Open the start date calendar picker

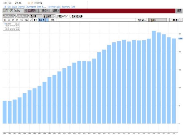[14, 16]
